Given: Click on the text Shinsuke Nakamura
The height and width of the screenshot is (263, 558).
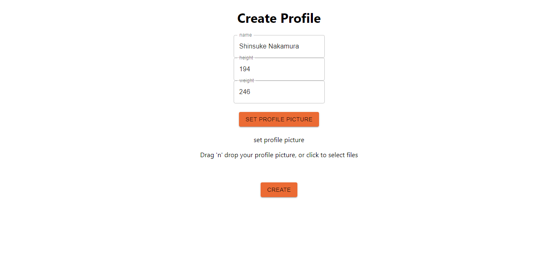Looking at the screenshot, I should tap(269, 46).
